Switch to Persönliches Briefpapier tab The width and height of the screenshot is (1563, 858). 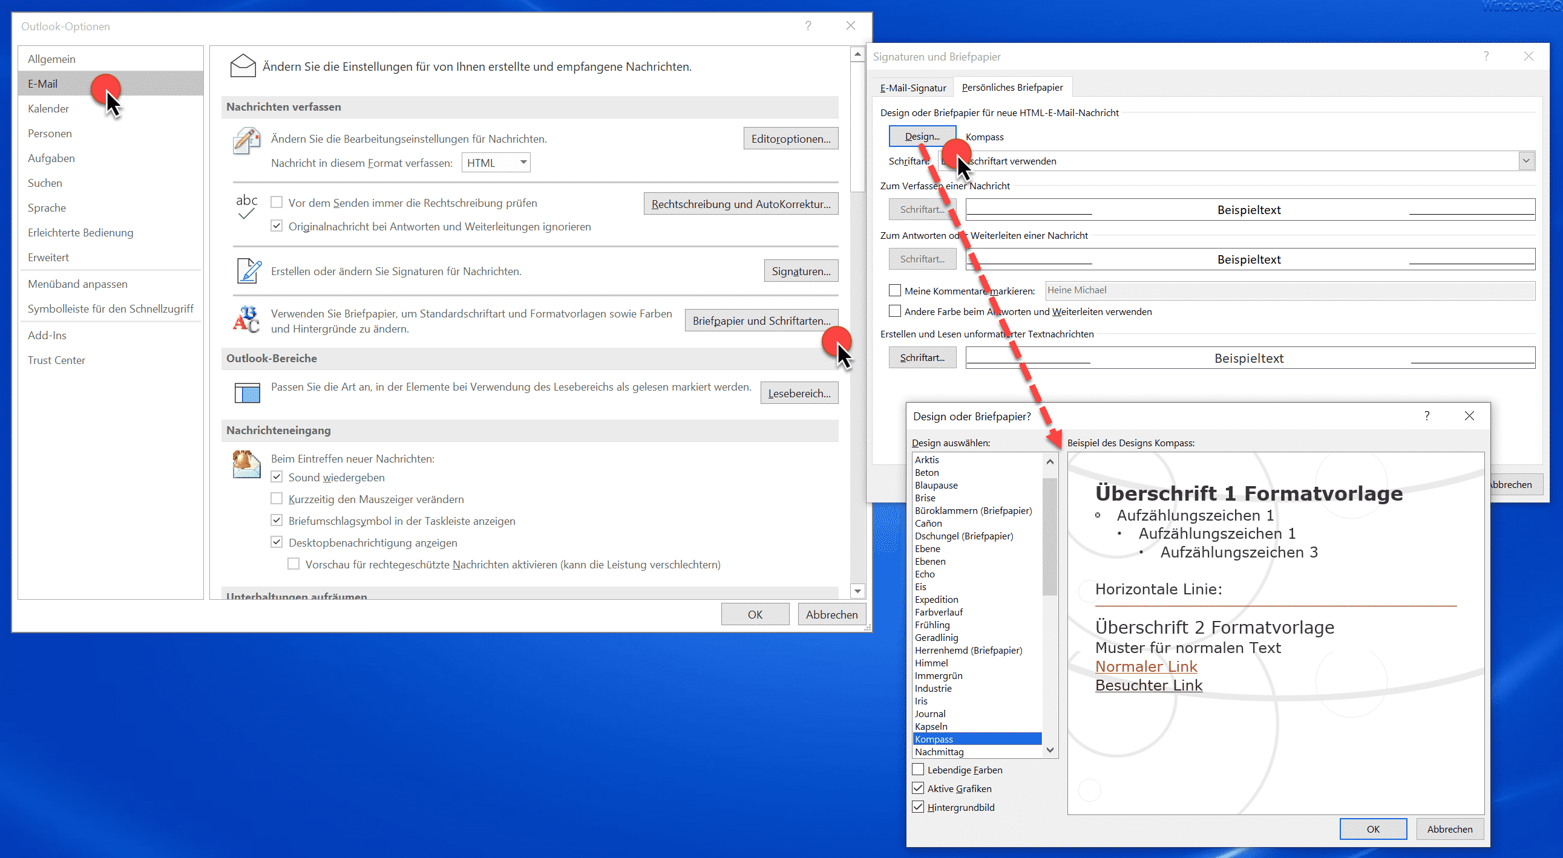pyautogui.click(x=1012, y=87)
